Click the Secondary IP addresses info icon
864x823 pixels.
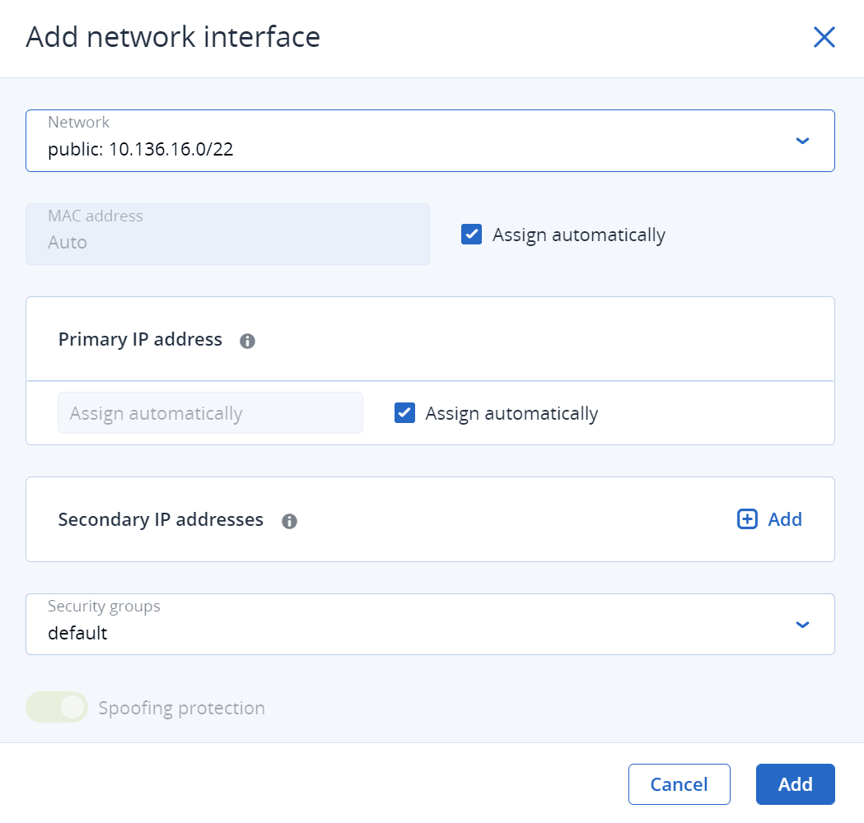(x=289, y=521)
